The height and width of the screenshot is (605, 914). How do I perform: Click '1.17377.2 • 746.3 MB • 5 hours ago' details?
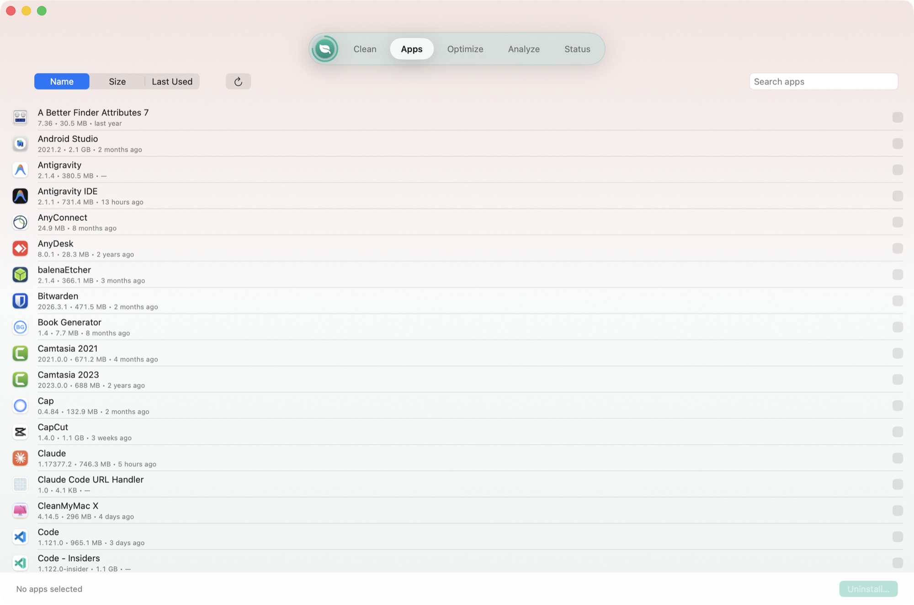(x=97, y=464)
